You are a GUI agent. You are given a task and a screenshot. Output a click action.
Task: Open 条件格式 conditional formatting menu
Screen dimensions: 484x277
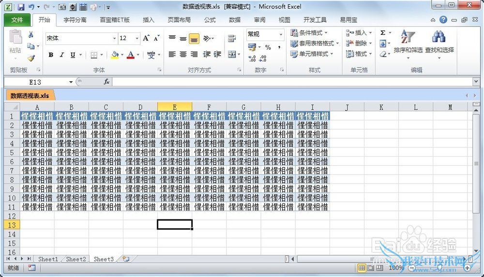tap(309, 33)
